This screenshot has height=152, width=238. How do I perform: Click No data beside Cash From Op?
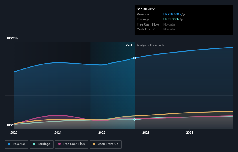click(x=169, y=30)
